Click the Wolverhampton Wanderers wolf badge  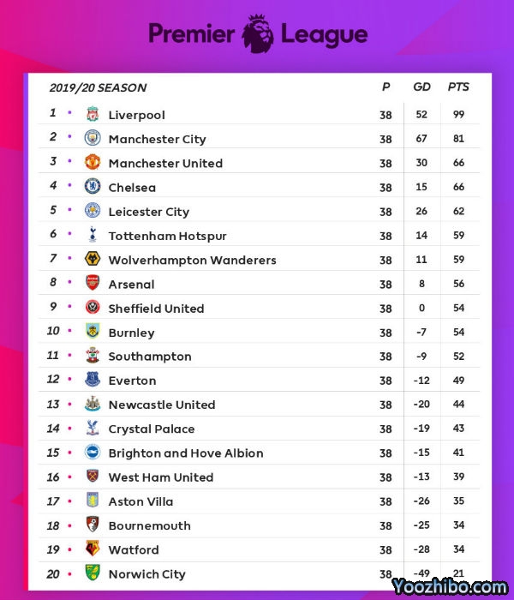tap(93, 259)
